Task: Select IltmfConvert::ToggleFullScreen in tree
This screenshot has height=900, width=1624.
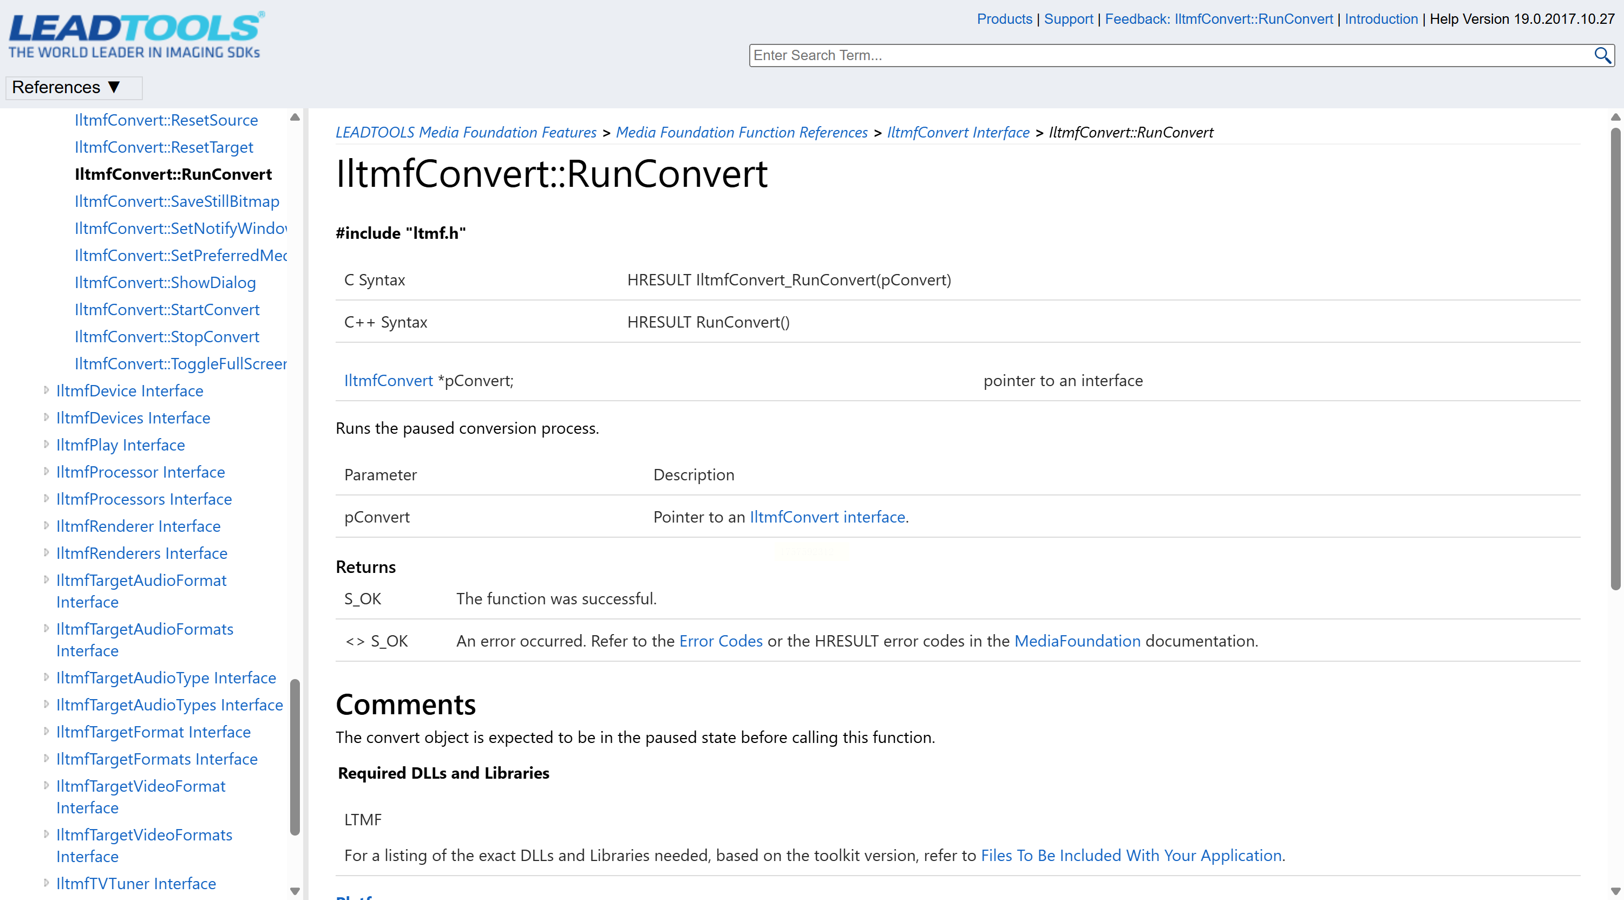Action: click(x=181, y=364)
